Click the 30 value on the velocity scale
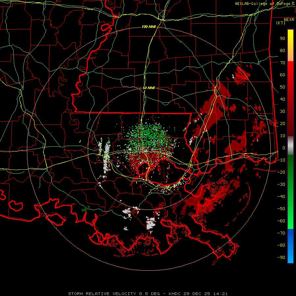The height and width of the screenshot is (296, 296). pos(283,111)
